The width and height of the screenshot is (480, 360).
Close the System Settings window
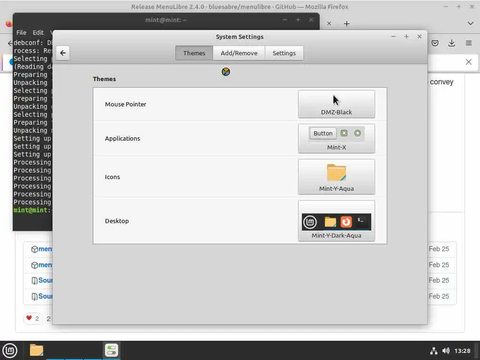pos(420,37)
